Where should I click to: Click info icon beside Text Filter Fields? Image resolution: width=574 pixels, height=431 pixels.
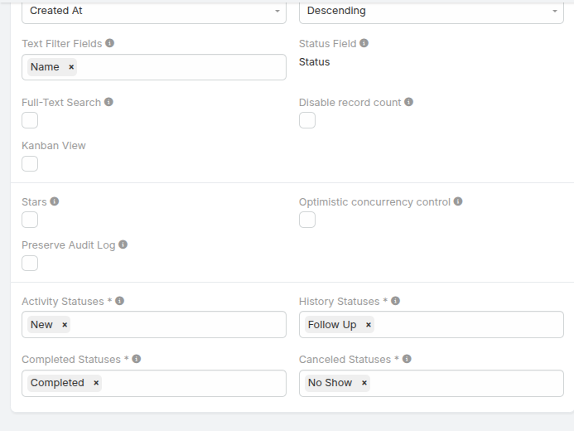(110, 43)
